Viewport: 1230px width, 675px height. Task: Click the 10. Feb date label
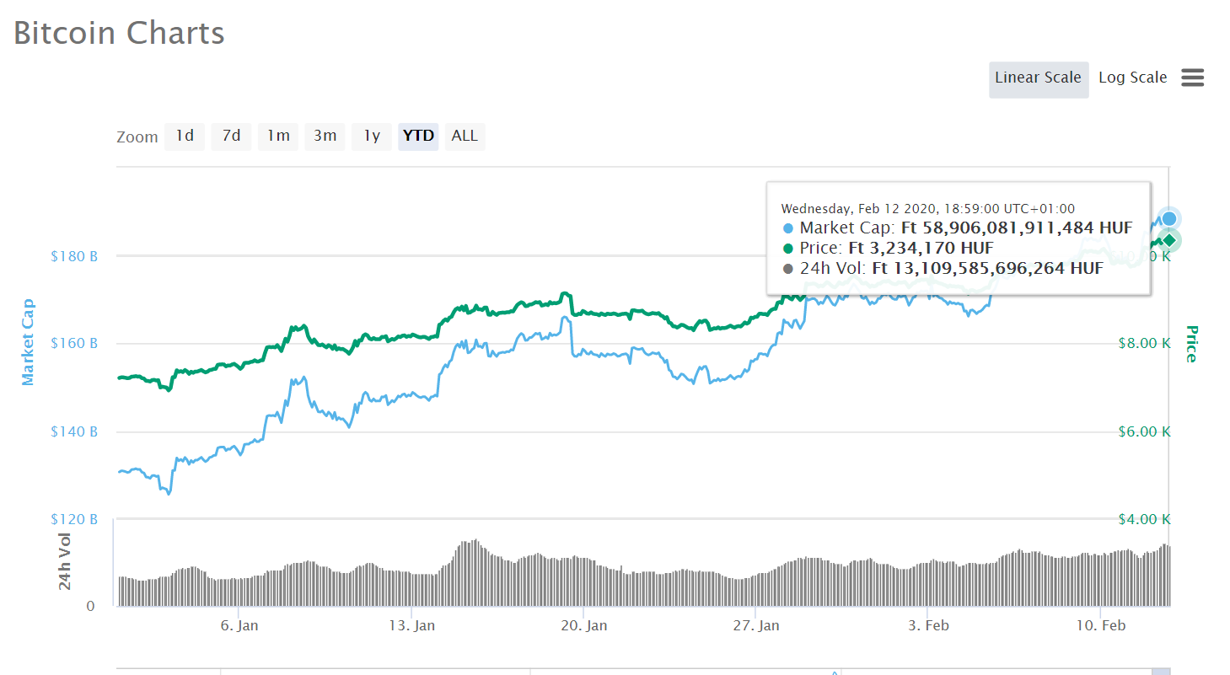pos(1101,626)
